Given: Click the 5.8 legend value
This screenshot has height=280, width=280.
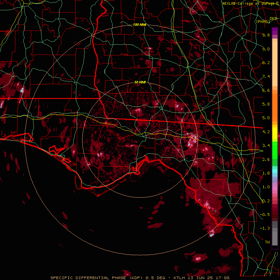Looking at the screenshot, I should [266, 104].
